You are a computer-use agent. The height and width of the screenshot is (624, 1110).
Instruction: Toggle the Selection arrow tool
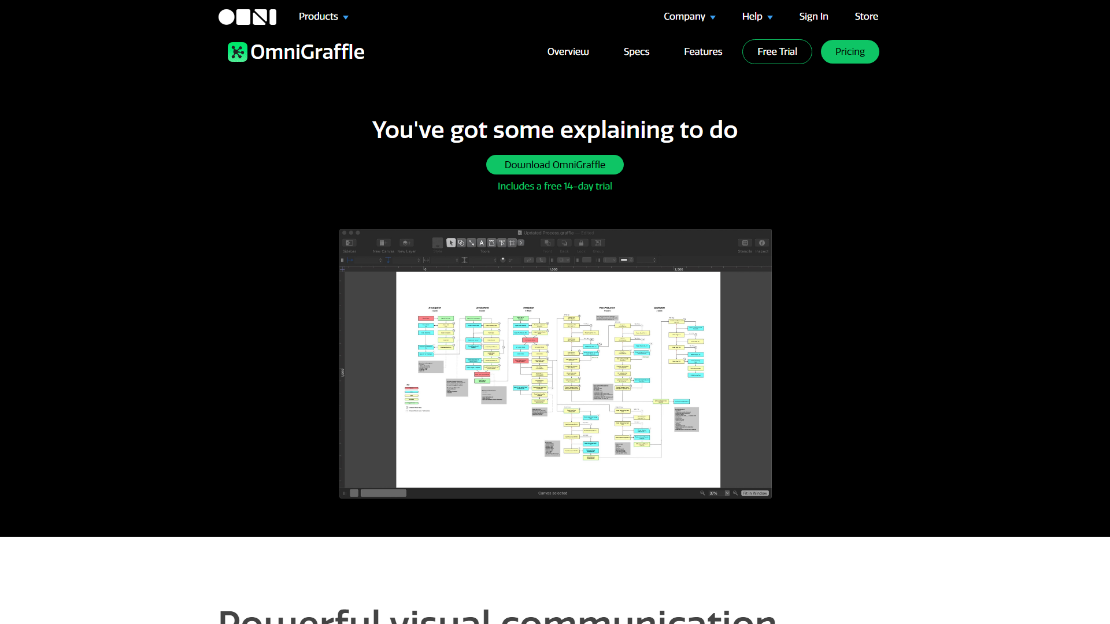pyautogui.click(x=451, y=243)
